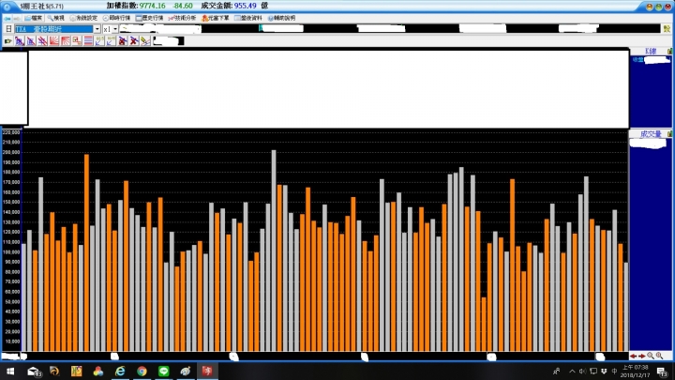Screen dimensions: 675x380
Task: Click the yellow eraser line tool
Action: click(145, 41)
